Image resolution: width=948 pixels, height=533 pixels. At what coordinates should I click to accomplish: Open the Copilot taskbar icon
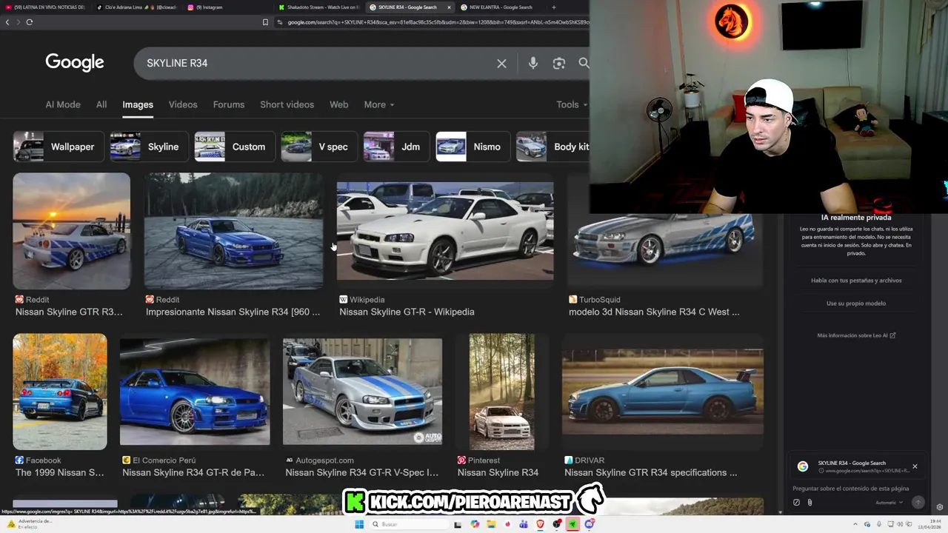click(x=475, y=524)
